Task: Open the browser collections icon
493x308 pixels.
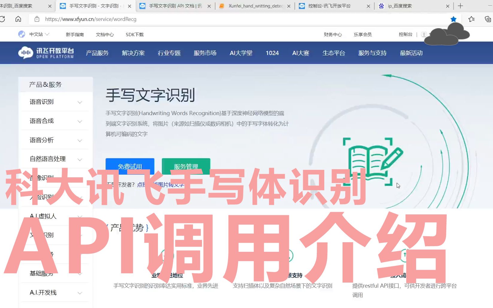Action: click(488, 19)
